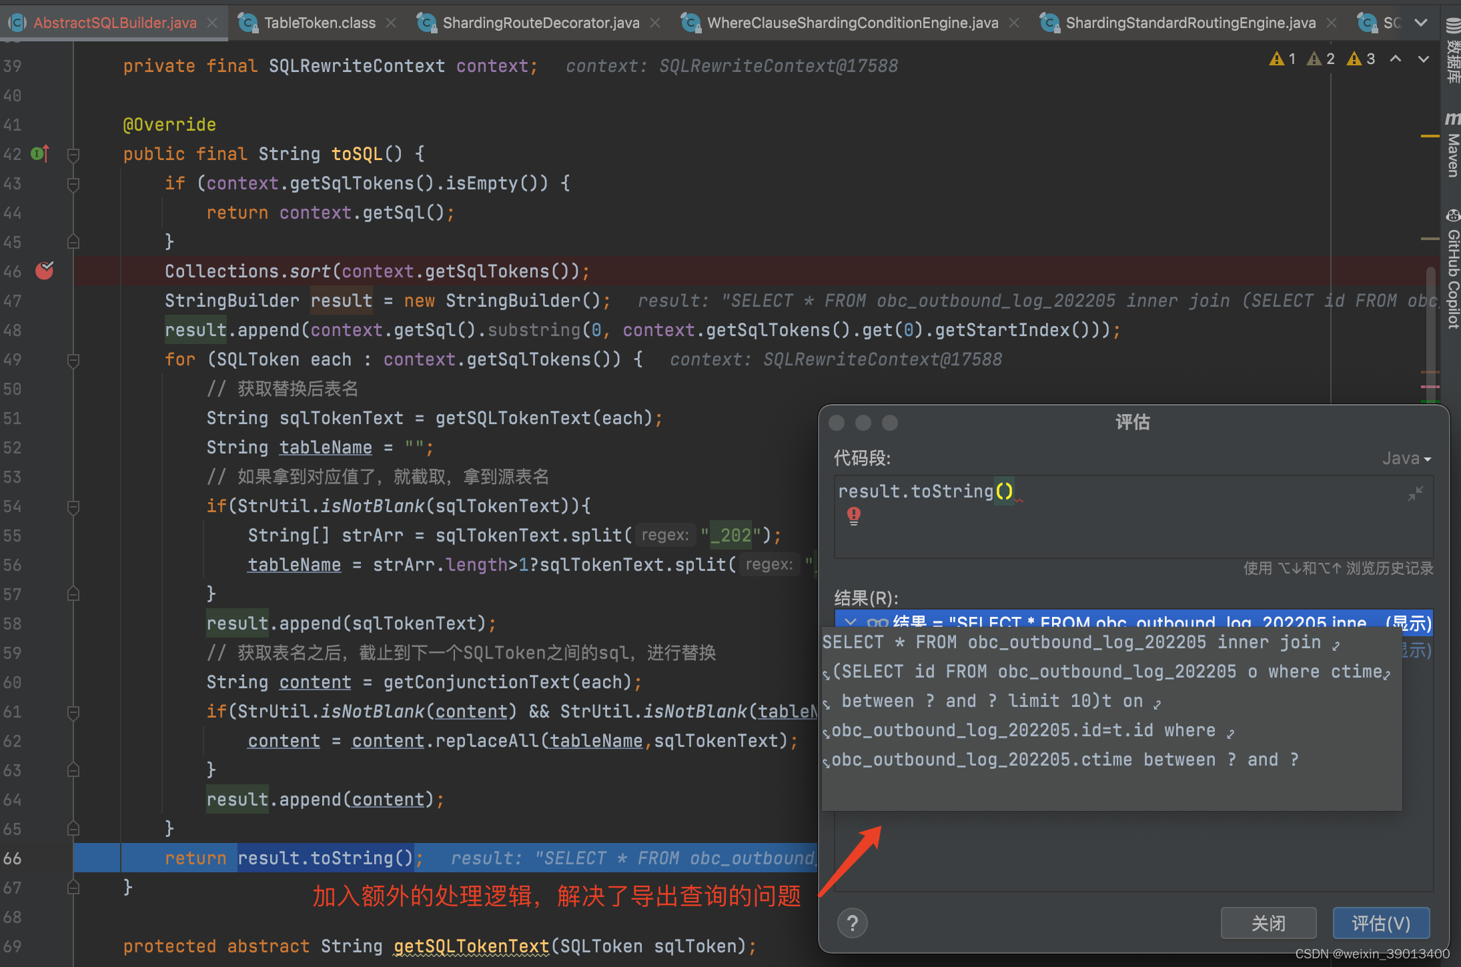Toggle the breakpoint on line 46
This screenshot has height=967, width=1461.
(45, 271)
